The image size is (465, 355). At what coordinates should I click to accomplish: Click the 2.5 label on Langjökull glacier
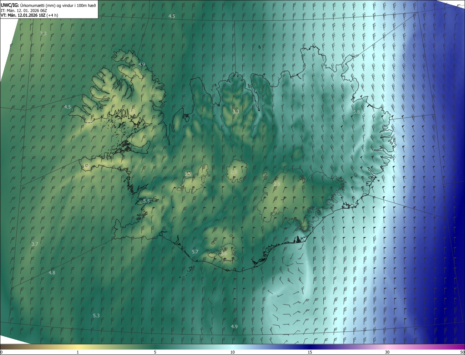point(188,174)
